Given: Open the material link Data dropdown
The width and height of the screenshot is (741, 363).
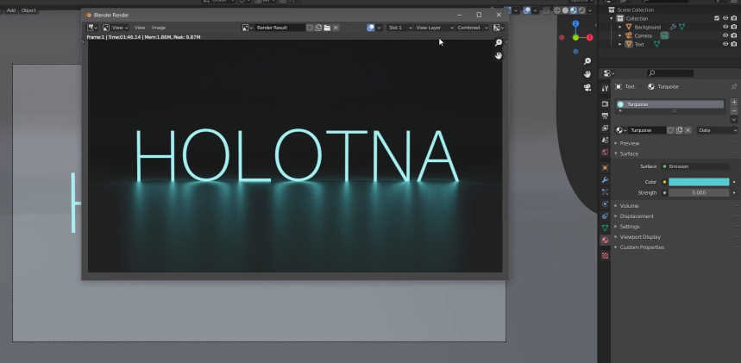Looking at the screenshot, I should tap(717, 130).
